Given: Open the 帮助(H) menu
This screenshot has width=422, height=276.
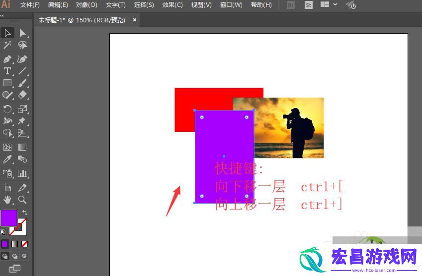Looking at the screenshot, I should coord(261,5).
